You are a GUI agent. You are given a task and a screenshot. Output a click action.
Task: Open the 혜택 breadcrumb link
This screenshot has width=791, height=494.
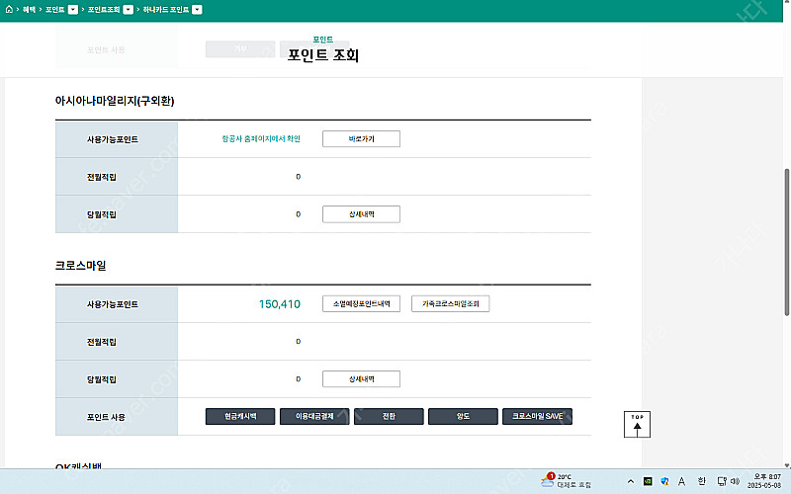(x=29, y=10)
